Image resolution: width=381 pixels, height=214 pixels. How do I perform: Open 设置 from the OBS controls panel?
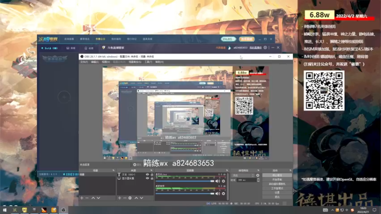[x=277, y=193]
